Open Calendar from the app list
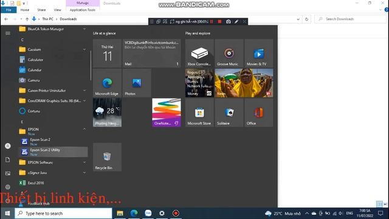 [53, 70]
